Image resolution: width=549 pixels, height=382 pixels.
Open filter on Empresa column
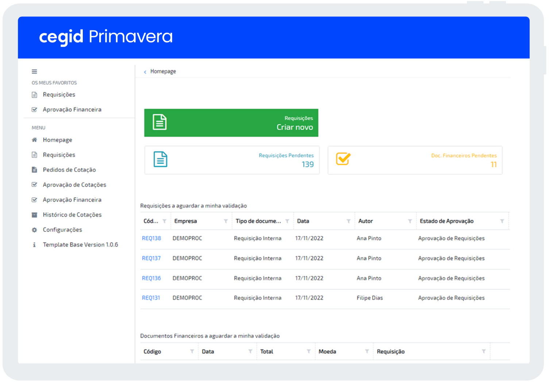226,221
